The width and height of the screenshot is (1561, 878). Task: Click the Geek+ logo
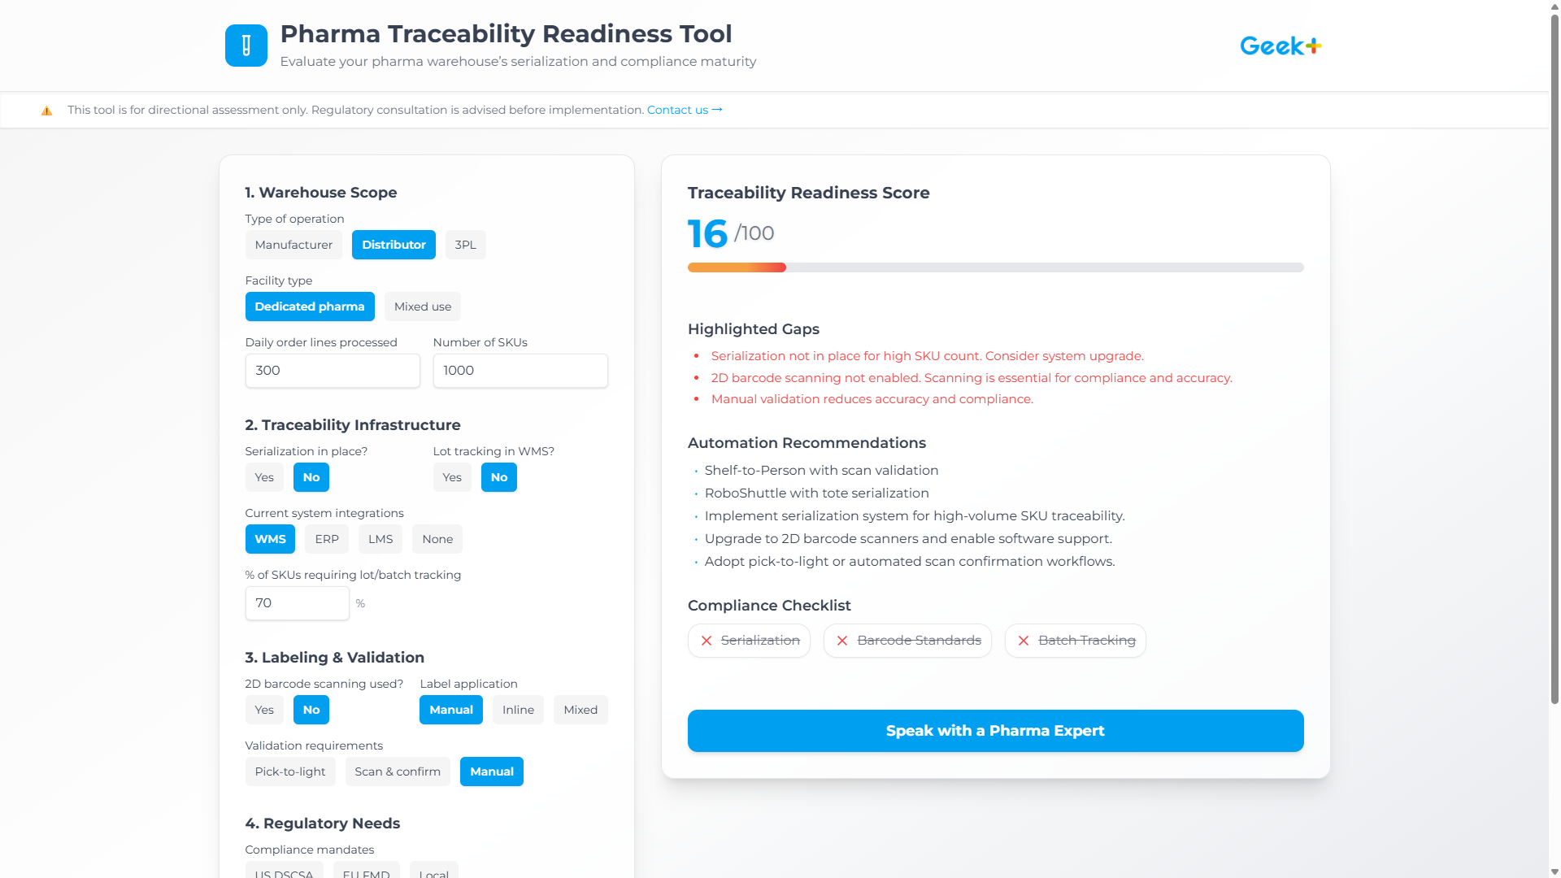coord(1279,46)
